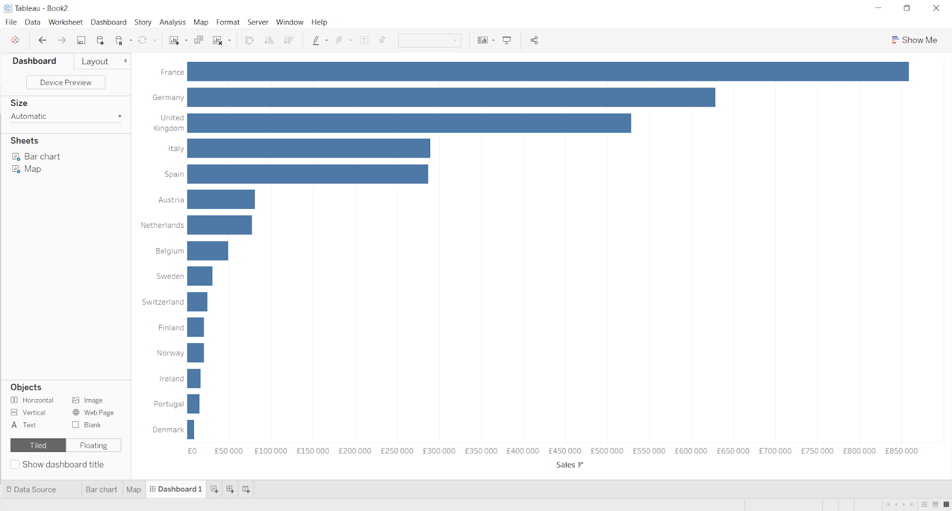This screenshot has width=952, height=511.
Task: Click the back undo arrow
Action: point(42,40)
